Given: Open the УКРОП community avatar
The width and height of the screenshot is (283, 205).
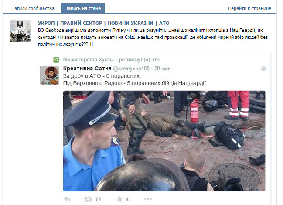Looking at the screenshot, I should [20, 31].
